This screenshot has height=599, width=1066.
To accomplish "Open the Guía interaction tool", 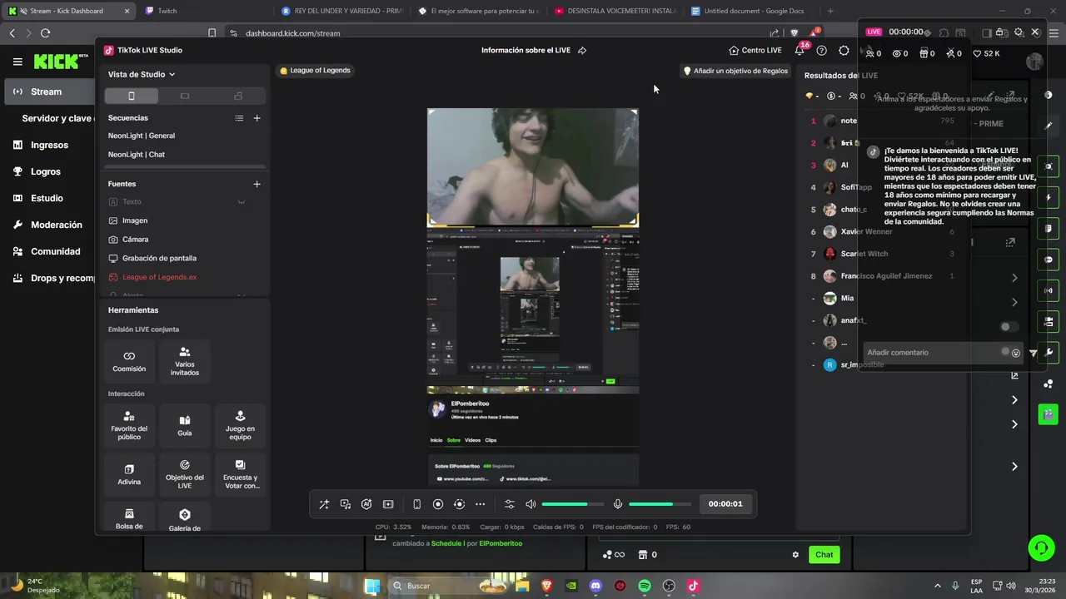I will click(185, 425).
